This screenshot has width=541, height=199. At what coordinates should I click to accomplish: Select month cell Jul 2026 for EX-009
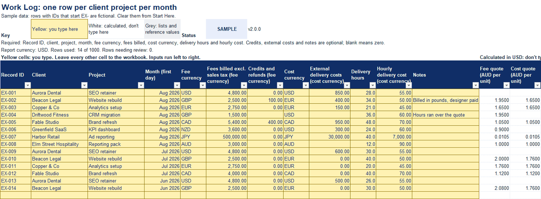(162, 152)
